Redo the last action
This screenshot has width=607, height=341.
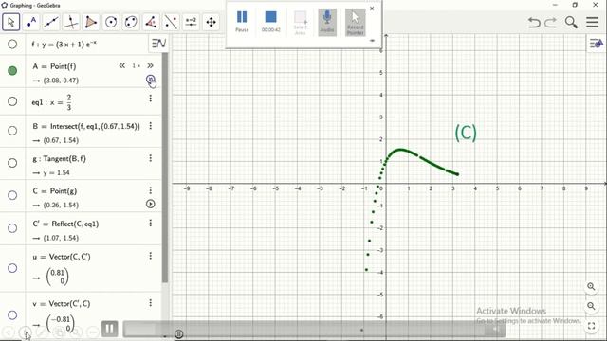click(x=550, y=23)
